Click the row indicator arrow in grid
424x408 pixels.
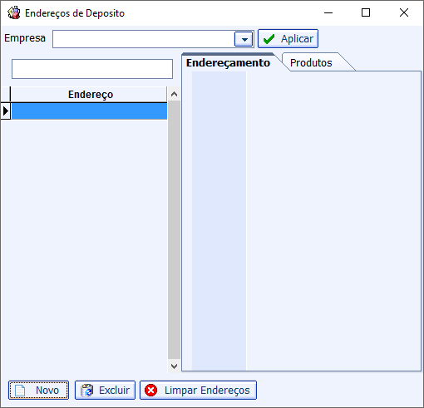(x=6, y=111)
